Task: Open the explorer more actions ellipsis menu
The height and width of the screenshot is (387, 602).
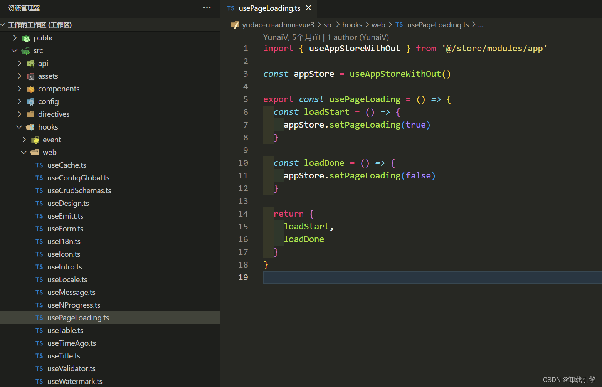Action: [x=207, y=8]
